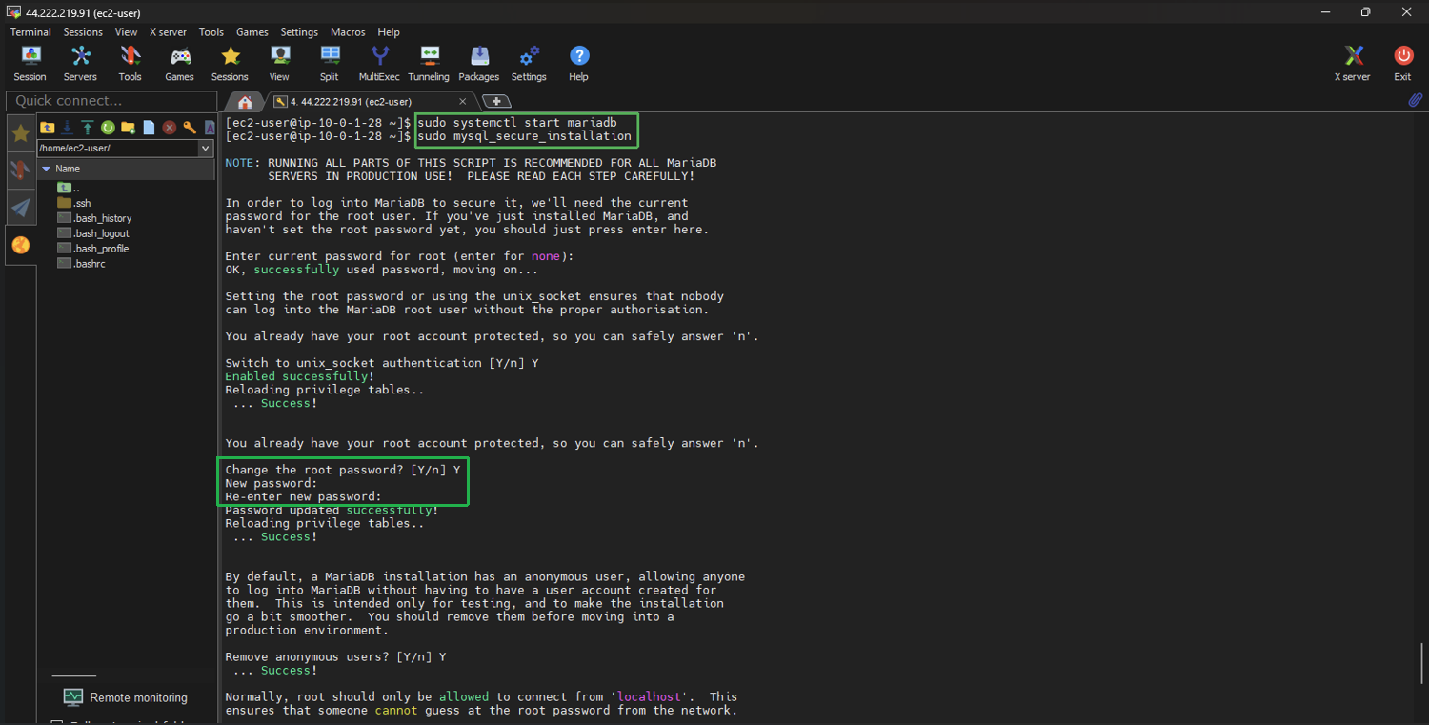Viewport: 1429px width, 725px height.
Task: Open the Tunneling configuration tool
Action: click(429, 62)
